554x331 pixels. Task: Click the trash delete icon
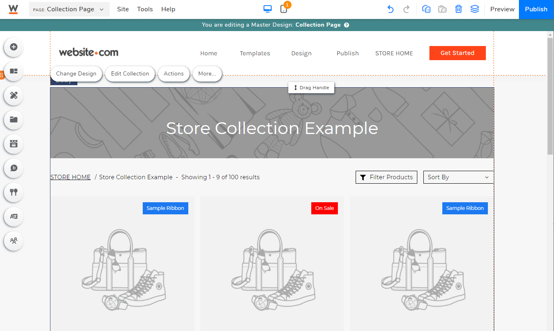[458, 9]
